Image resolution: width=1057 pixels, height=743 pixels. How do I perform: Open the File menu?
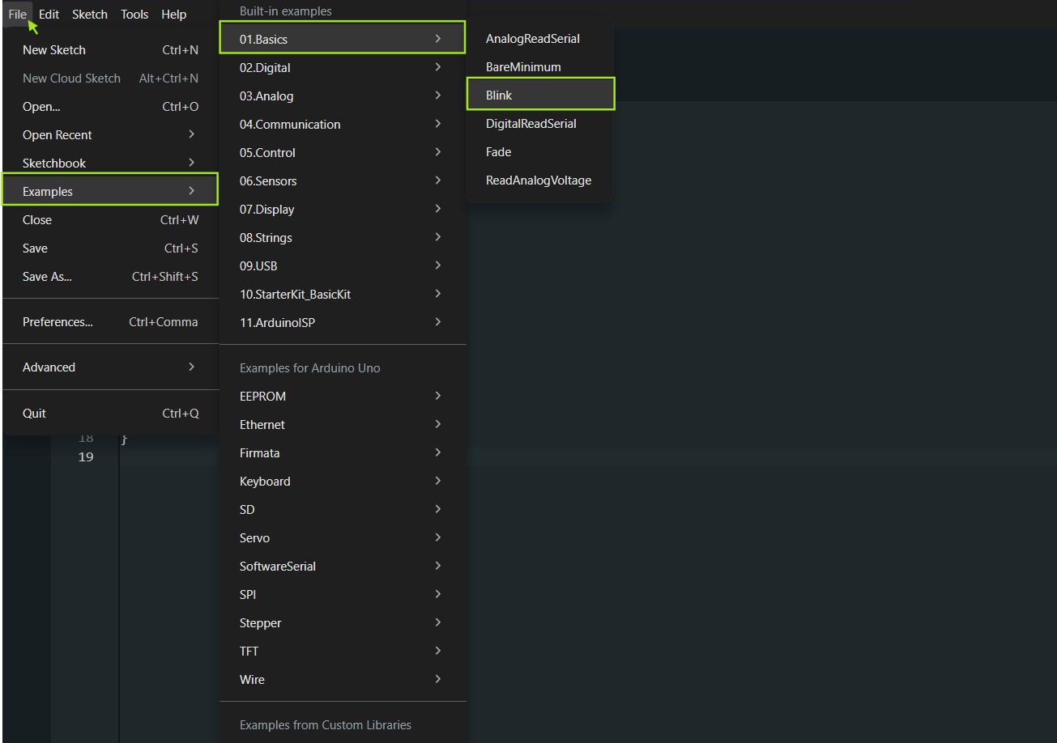(17, 15)
